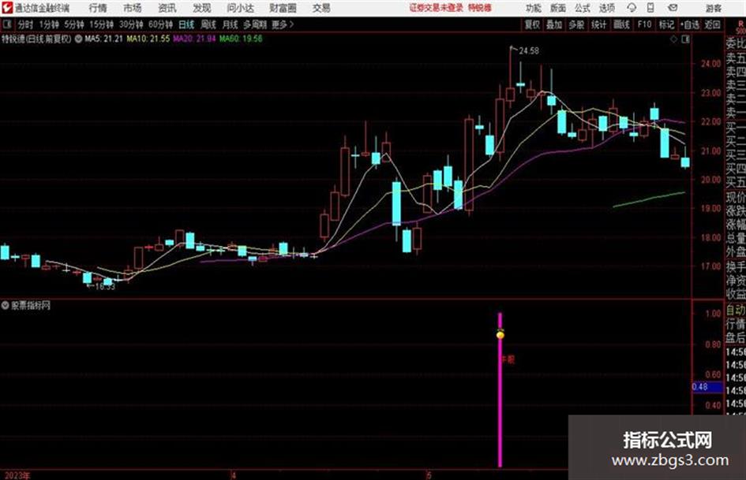Click the 返回 back button
The height and width of the screenshot is (480, 746).
pyautogui.click(x=712, y=24)
